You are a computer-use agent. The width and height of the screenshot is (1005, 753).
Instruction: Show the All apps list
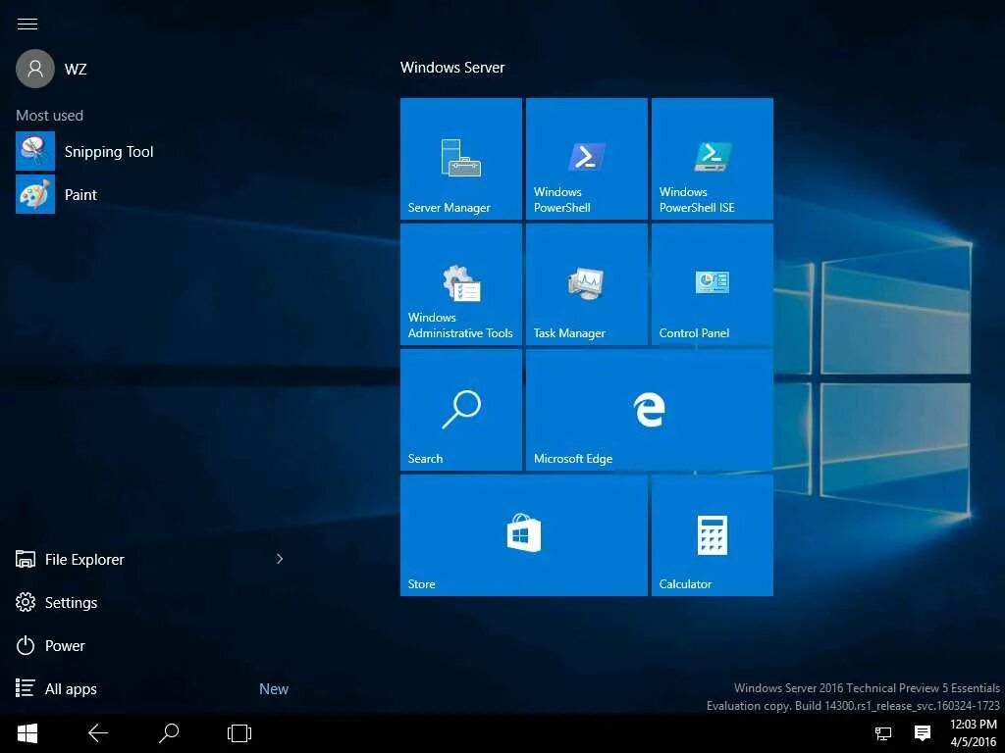pos(56,689)
